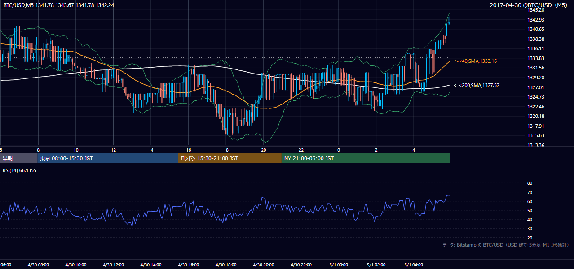Select the 早朝 session bar
The width and height of the screenshot is (574, 269).
click(18, 158)
